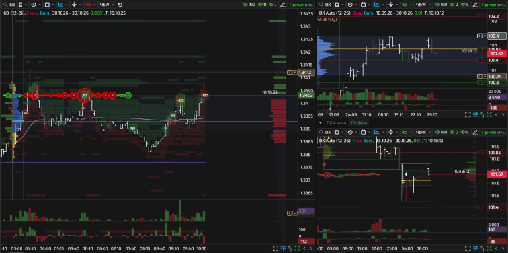
Task: Expand dropdown next to DX hourly calendar icon
Action: click(x=369, y=132)
